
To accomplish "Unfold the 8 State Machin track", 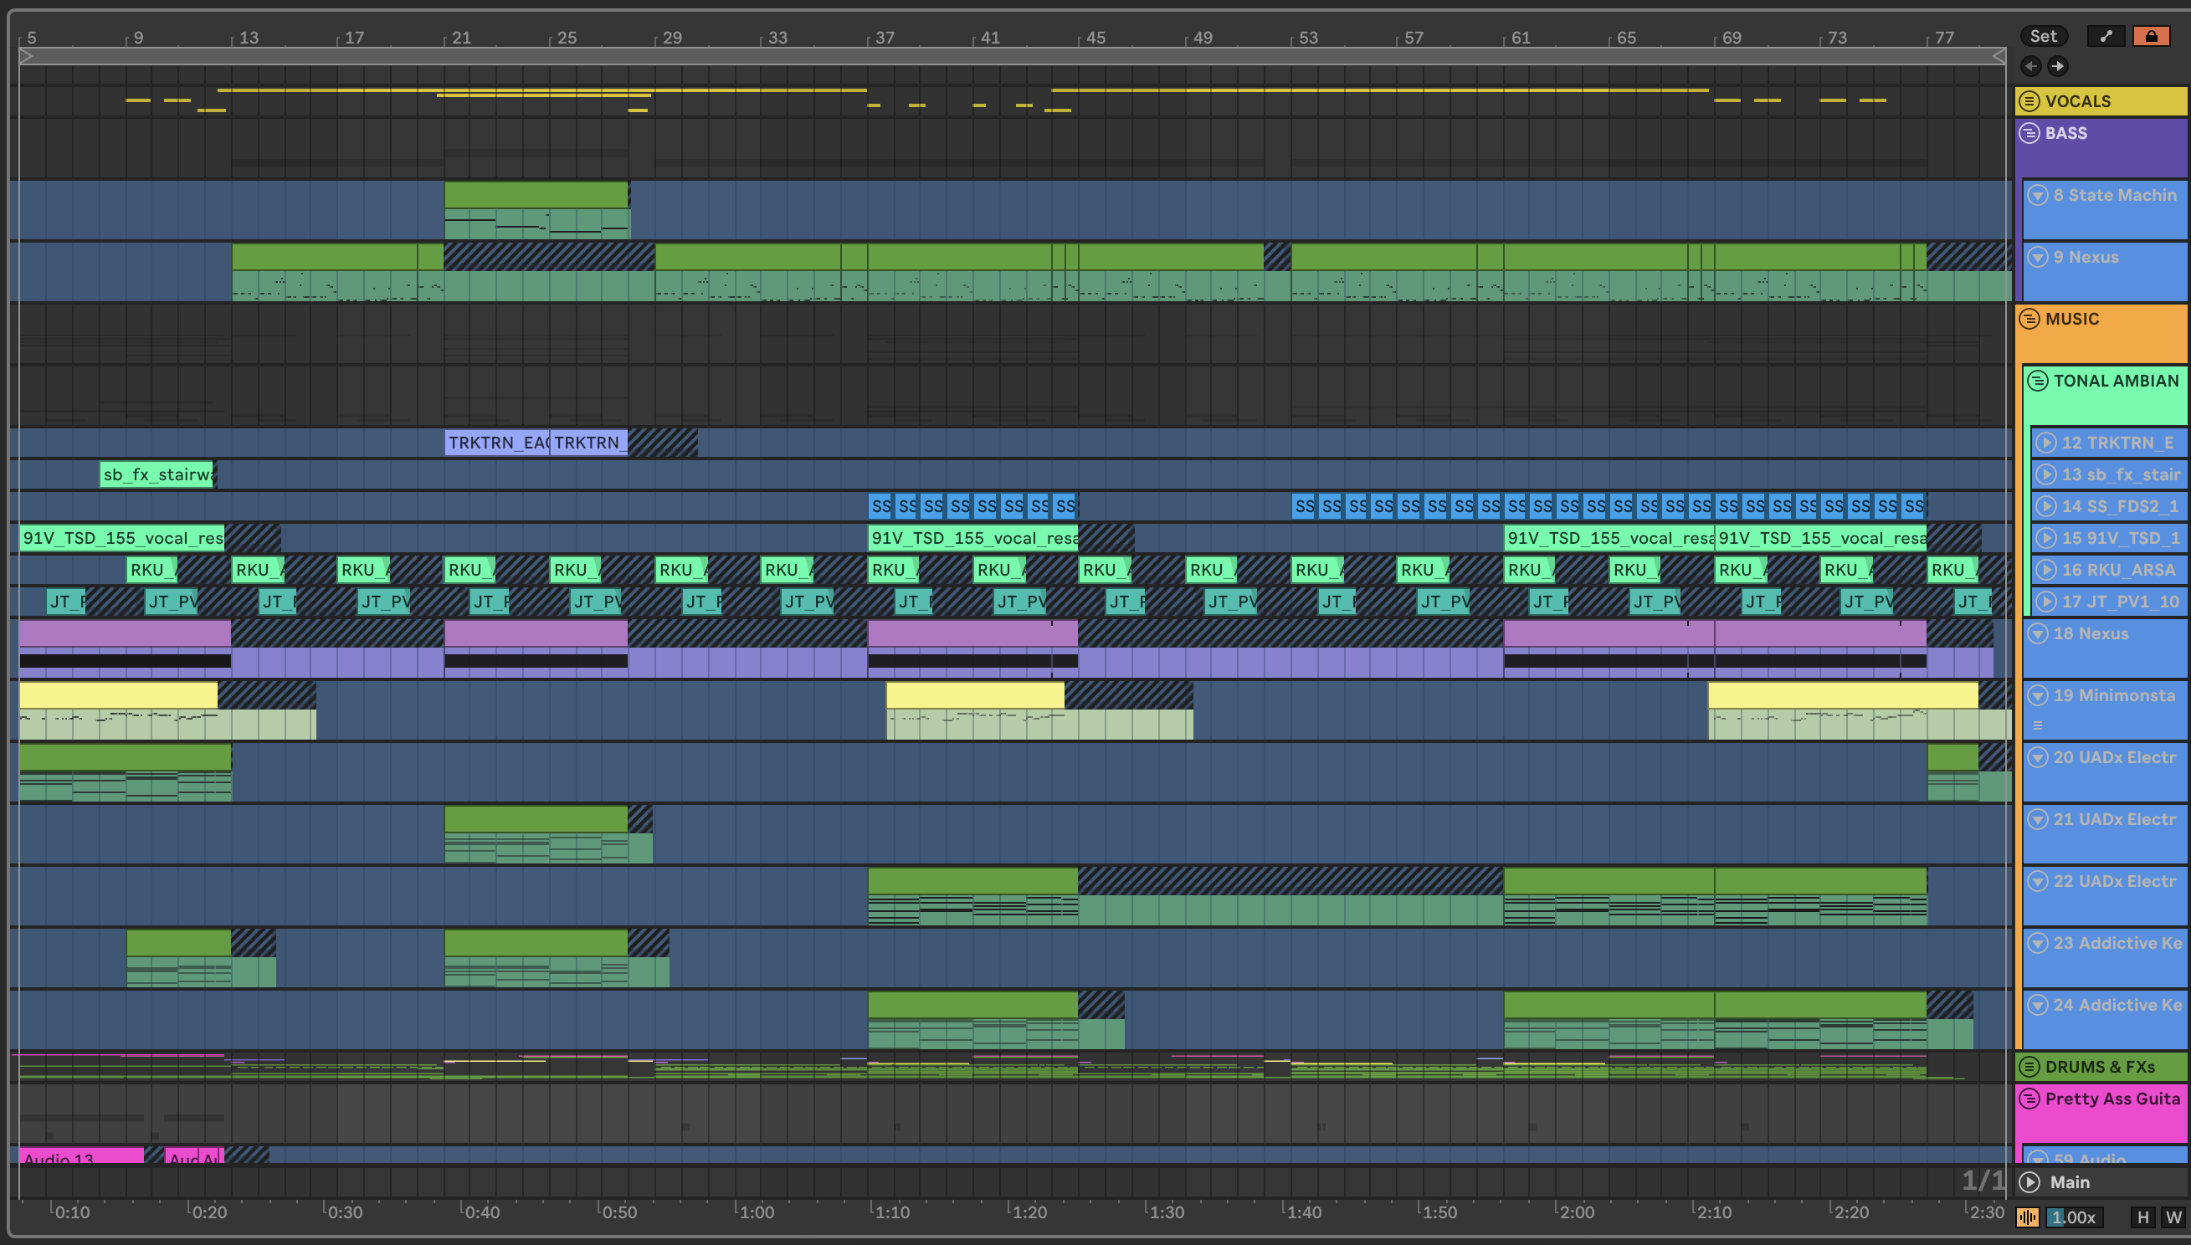I will tap(2038, 195).
